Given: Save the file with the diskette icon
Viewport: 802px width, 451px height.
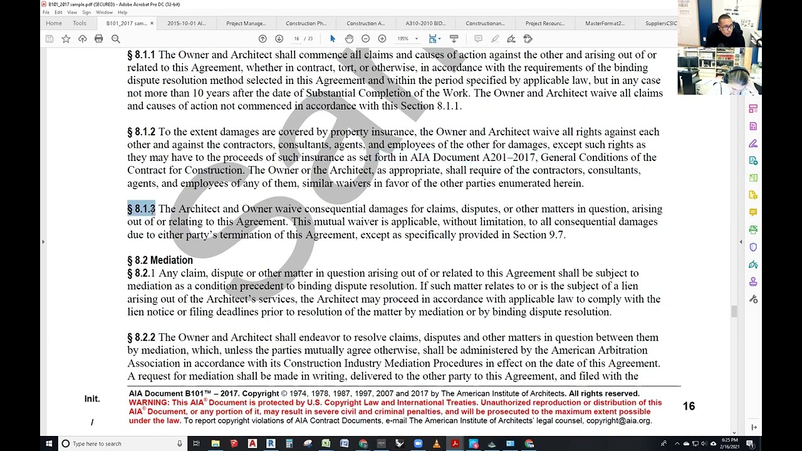Looking at the screenshot, I should coord(49,39).
